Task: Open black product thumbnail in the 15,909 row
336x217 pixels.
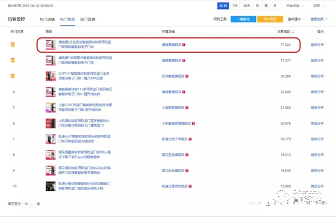Action: click(x=50, y=186)
